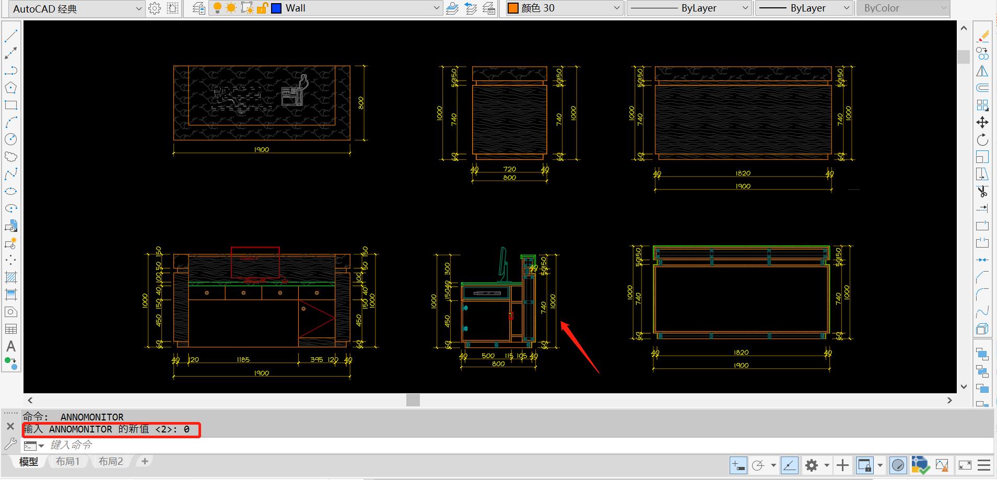997x480 pixels.
Task: Select the Polygon tool
Action: pos(11,88)
